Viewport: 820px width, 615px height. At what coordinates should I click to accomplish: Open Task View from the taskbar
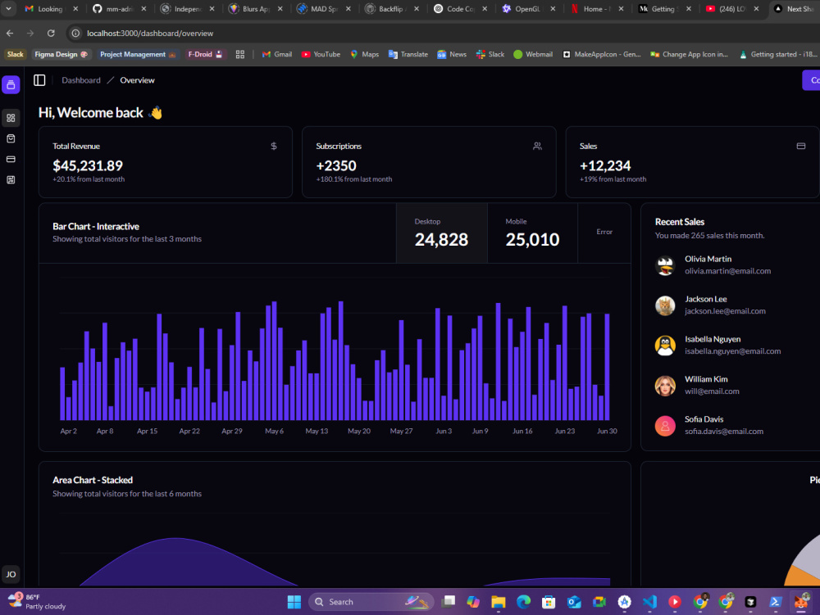449,602
